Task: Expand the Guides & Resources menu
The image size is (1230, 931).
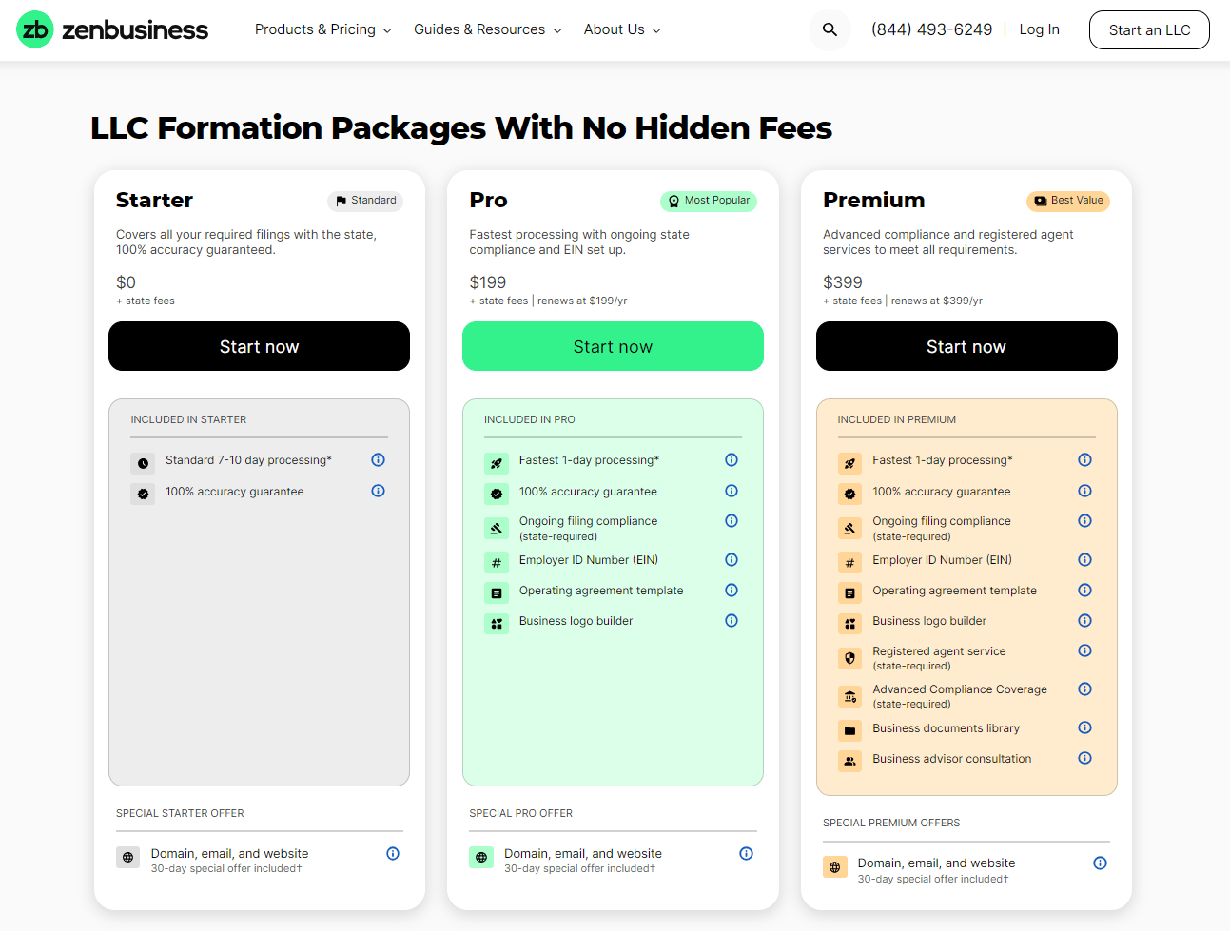Action: (x=487, y=29)
